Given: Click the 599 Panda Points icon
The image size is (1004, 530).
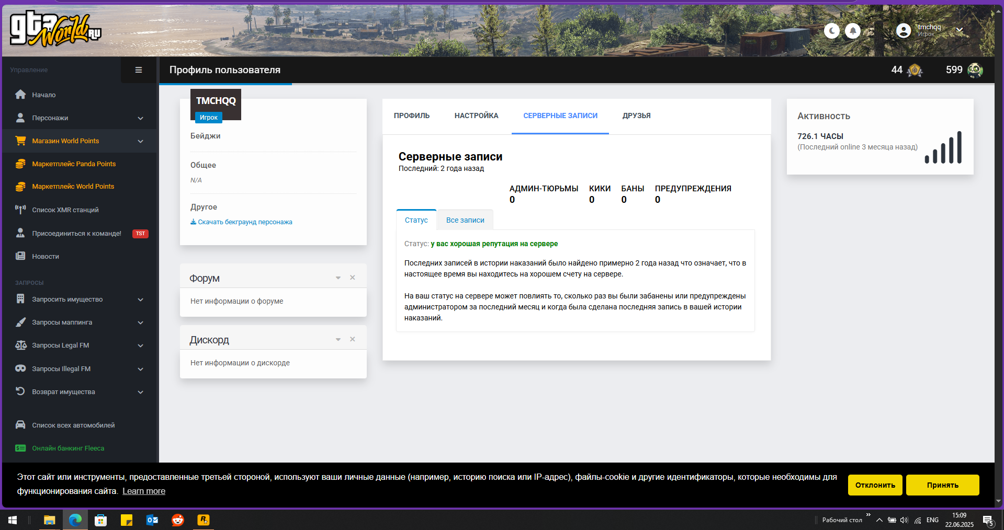Looking at the screenshot, I should 975,70.
